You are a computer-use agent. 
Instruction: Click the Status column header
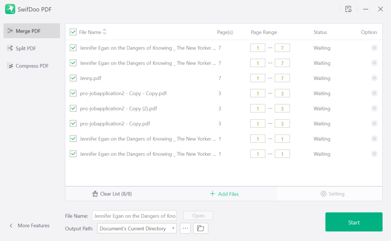320,32
